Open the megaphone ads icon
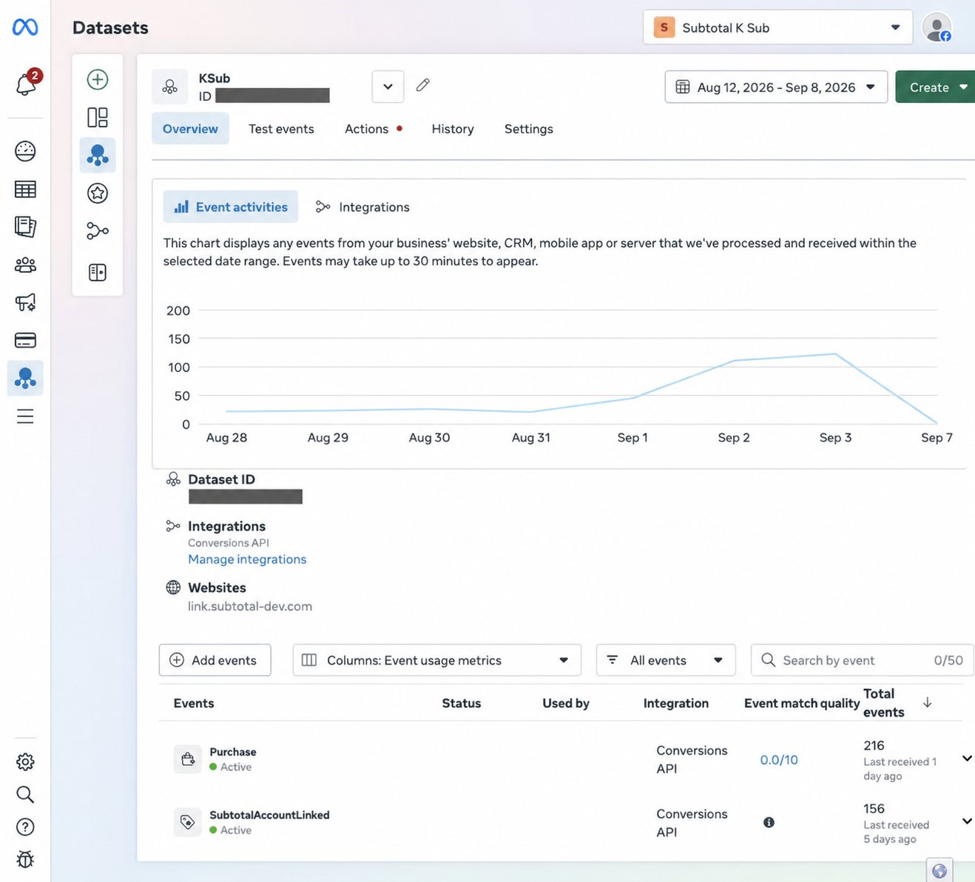 click(x=25, y=302)
